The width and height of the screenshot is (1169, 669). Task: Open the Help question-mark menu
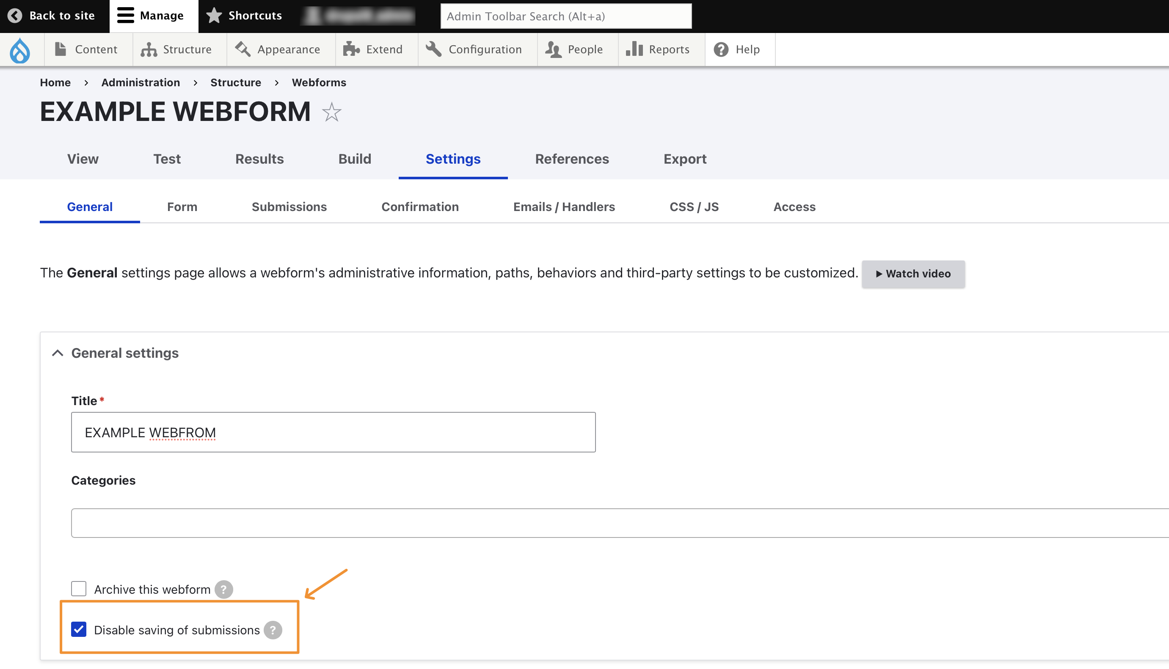click(x=737, y=49)
